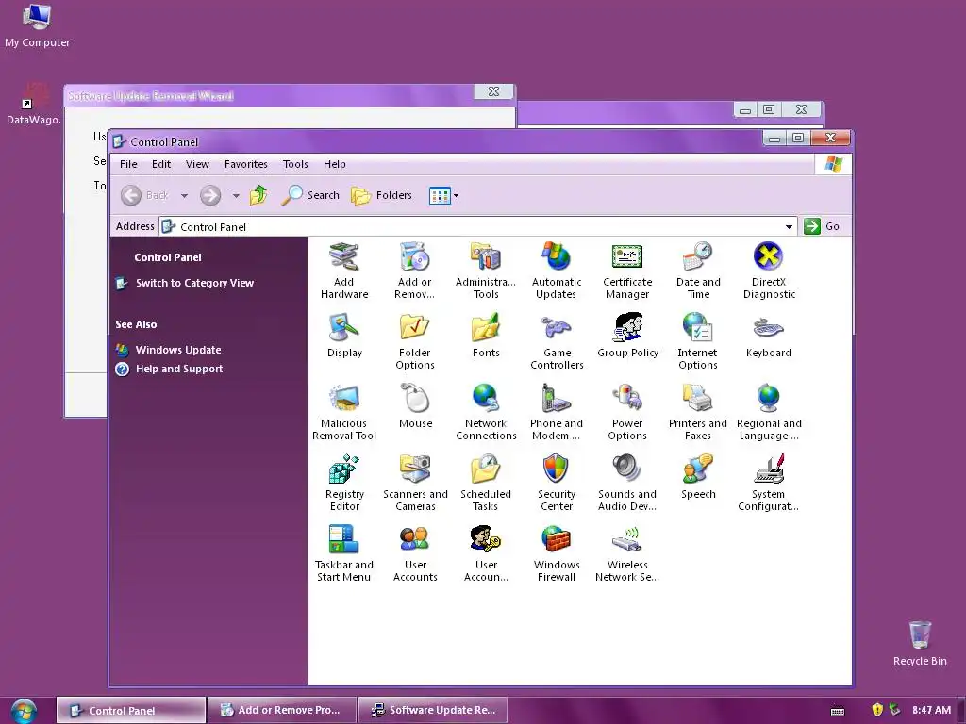The width and height of the screenshot is (966, 724).
Task: Open Display properties
Action: [x=344, y=336]
